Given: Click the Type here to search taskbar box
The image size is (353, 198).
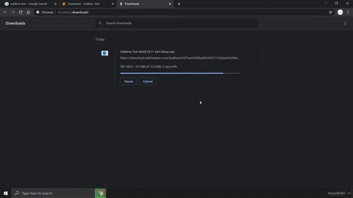Looking at the screenshot, I should tap(53, 193).
